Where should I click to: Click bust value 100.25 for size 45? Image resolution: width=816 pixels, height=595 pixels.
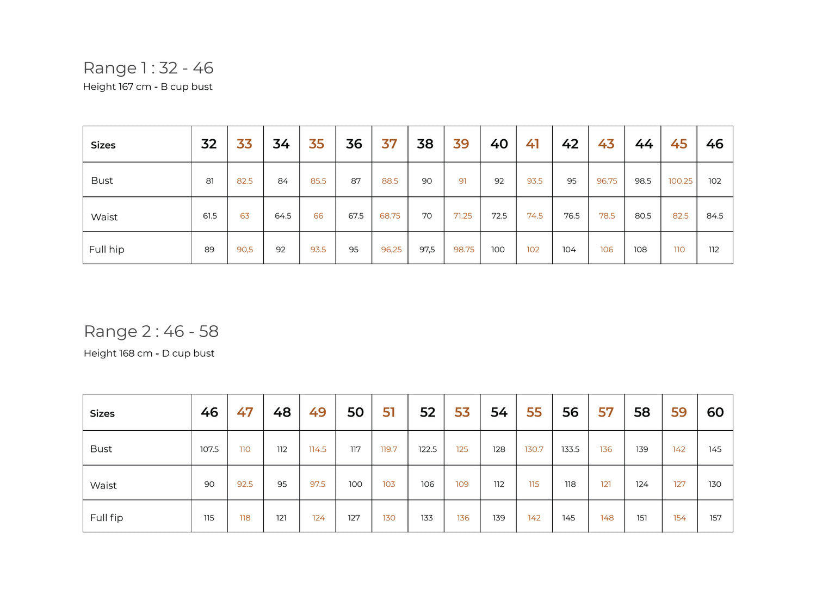[681, 181]
